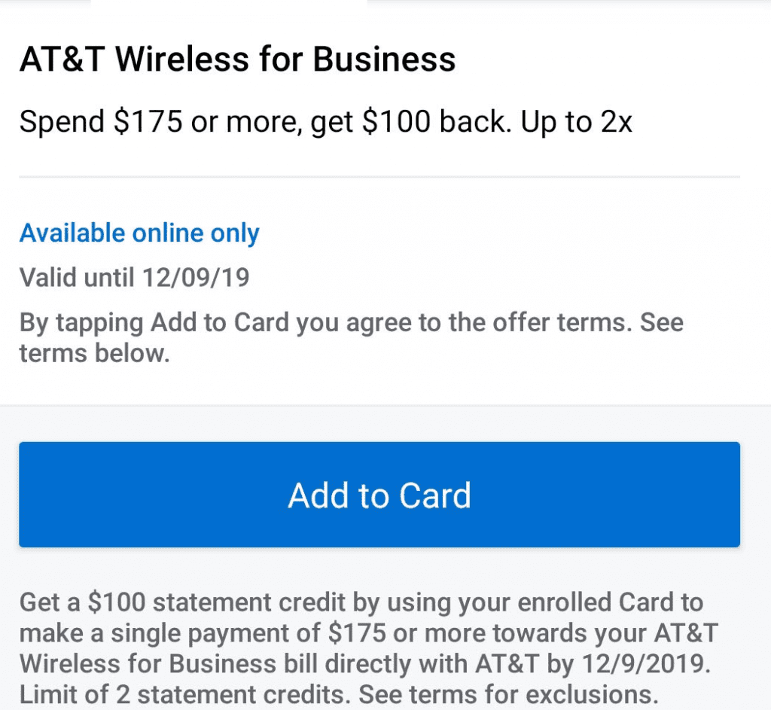
Task: Tap the enrolled Card to text in the terms
Action: (x=610, y=602)
